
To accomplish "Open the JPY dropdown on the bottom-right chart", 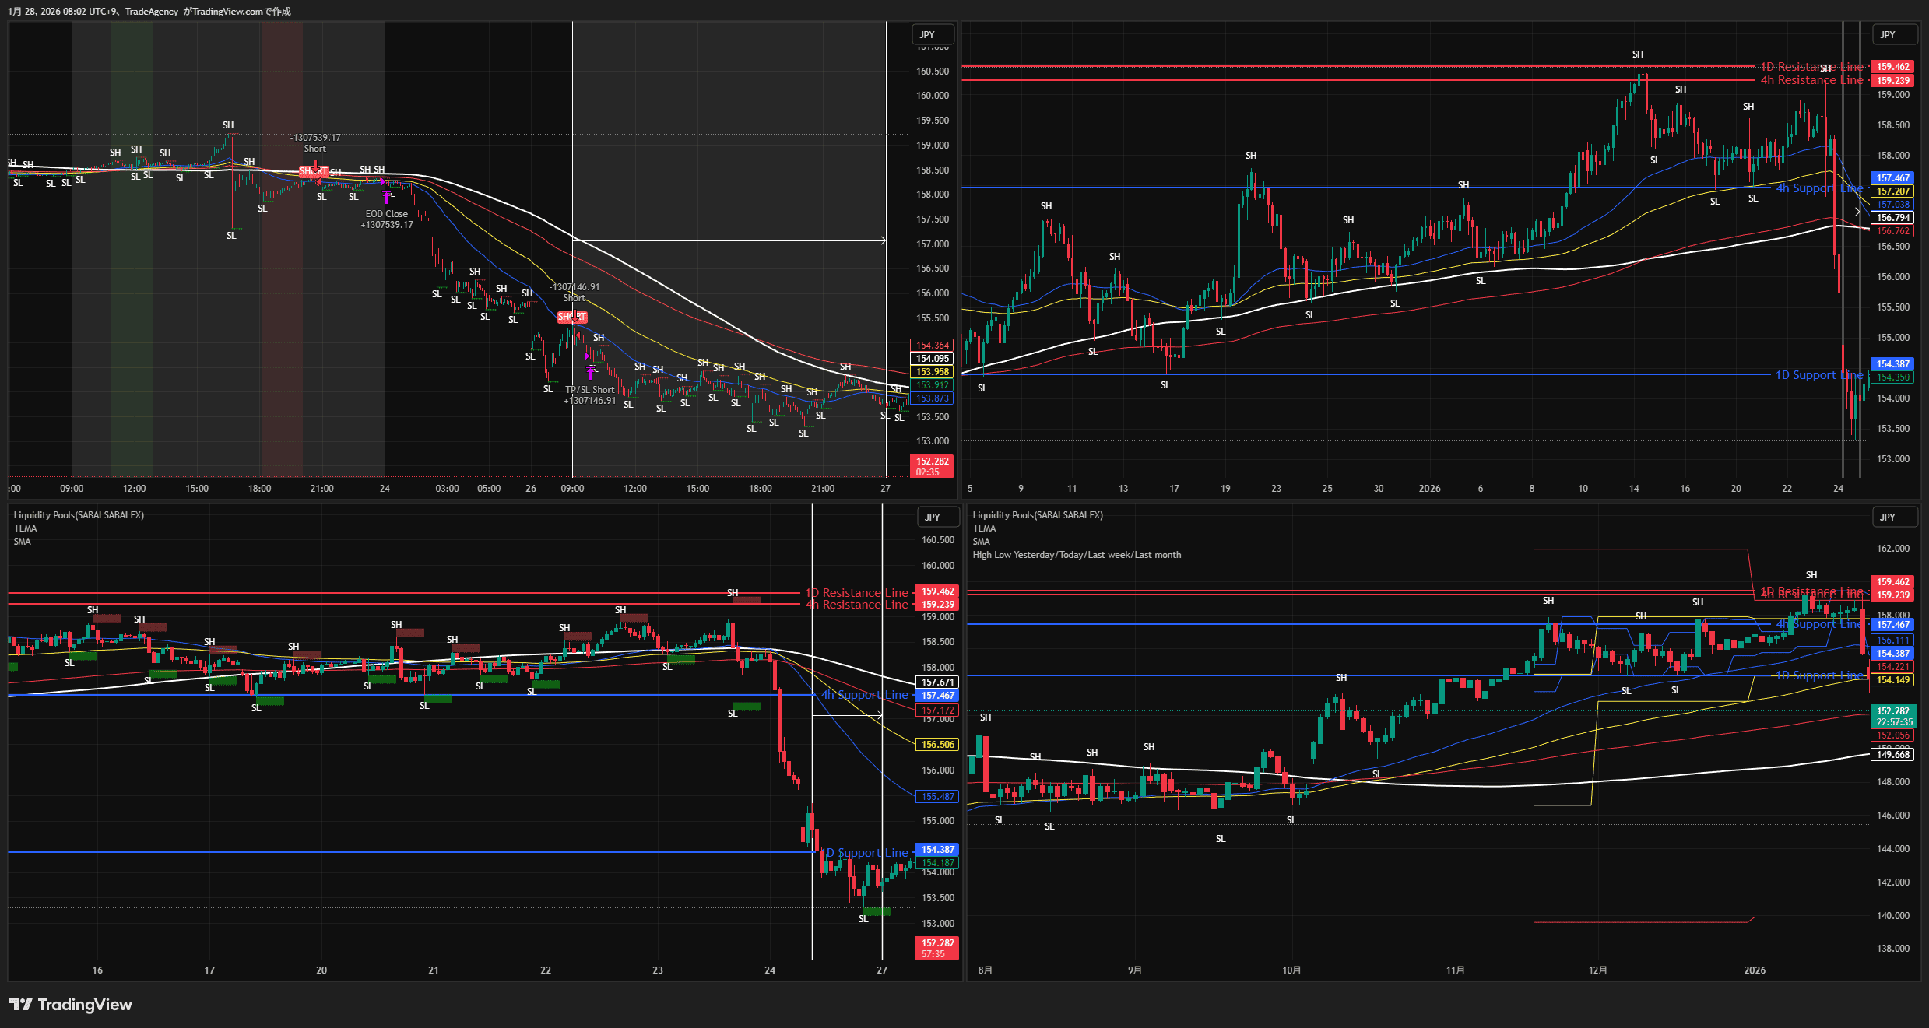I will (1894, 517).
